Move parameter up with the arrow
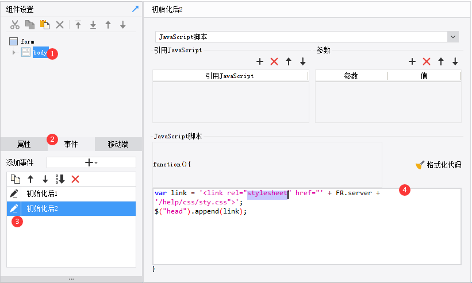This screenshot has height=283, width=472. [441, 61]
